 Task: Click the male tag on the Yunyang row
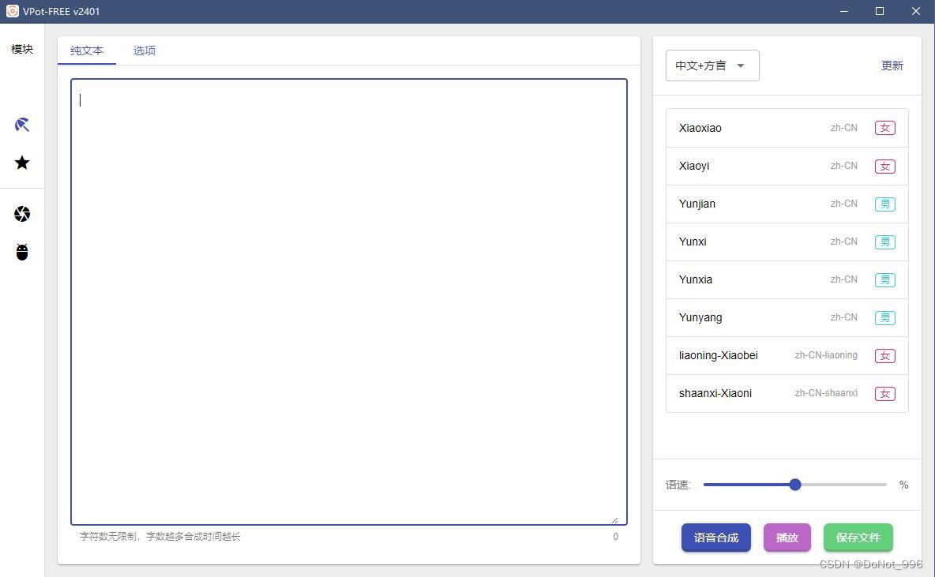(x=885, y=318)
